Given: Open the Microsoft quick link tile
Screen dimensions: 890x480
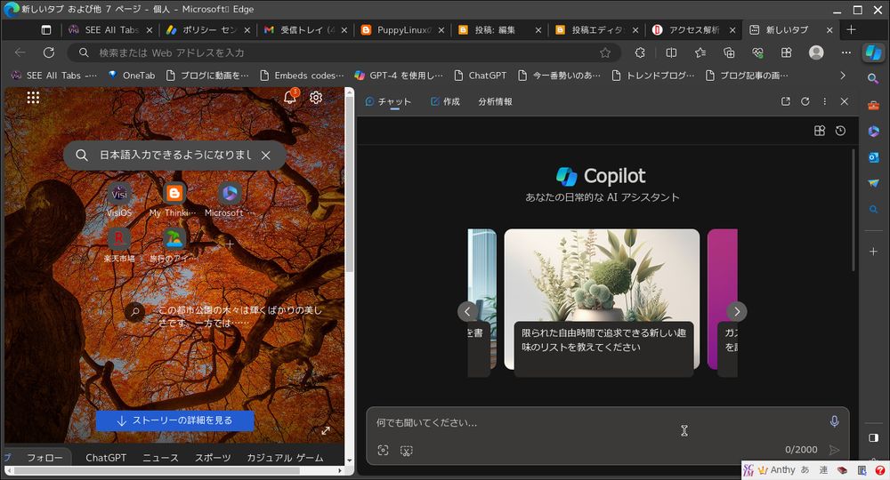Looking at the screenshot, I should tap(230, 200).
